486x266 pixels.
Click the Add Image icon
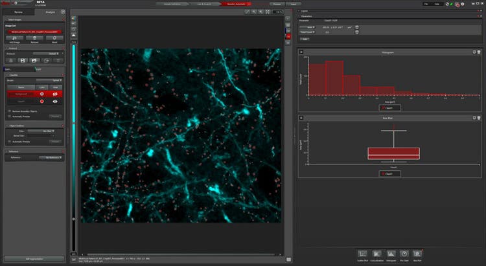14,38
